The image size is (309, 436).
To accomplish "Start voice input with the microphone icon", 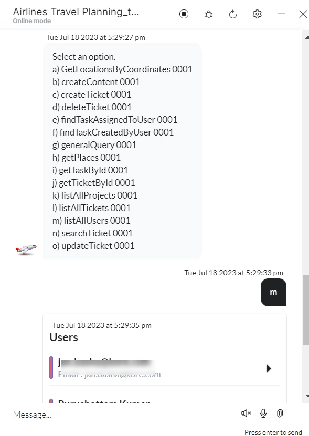I will pyautogui.click(x=263, y=413).
